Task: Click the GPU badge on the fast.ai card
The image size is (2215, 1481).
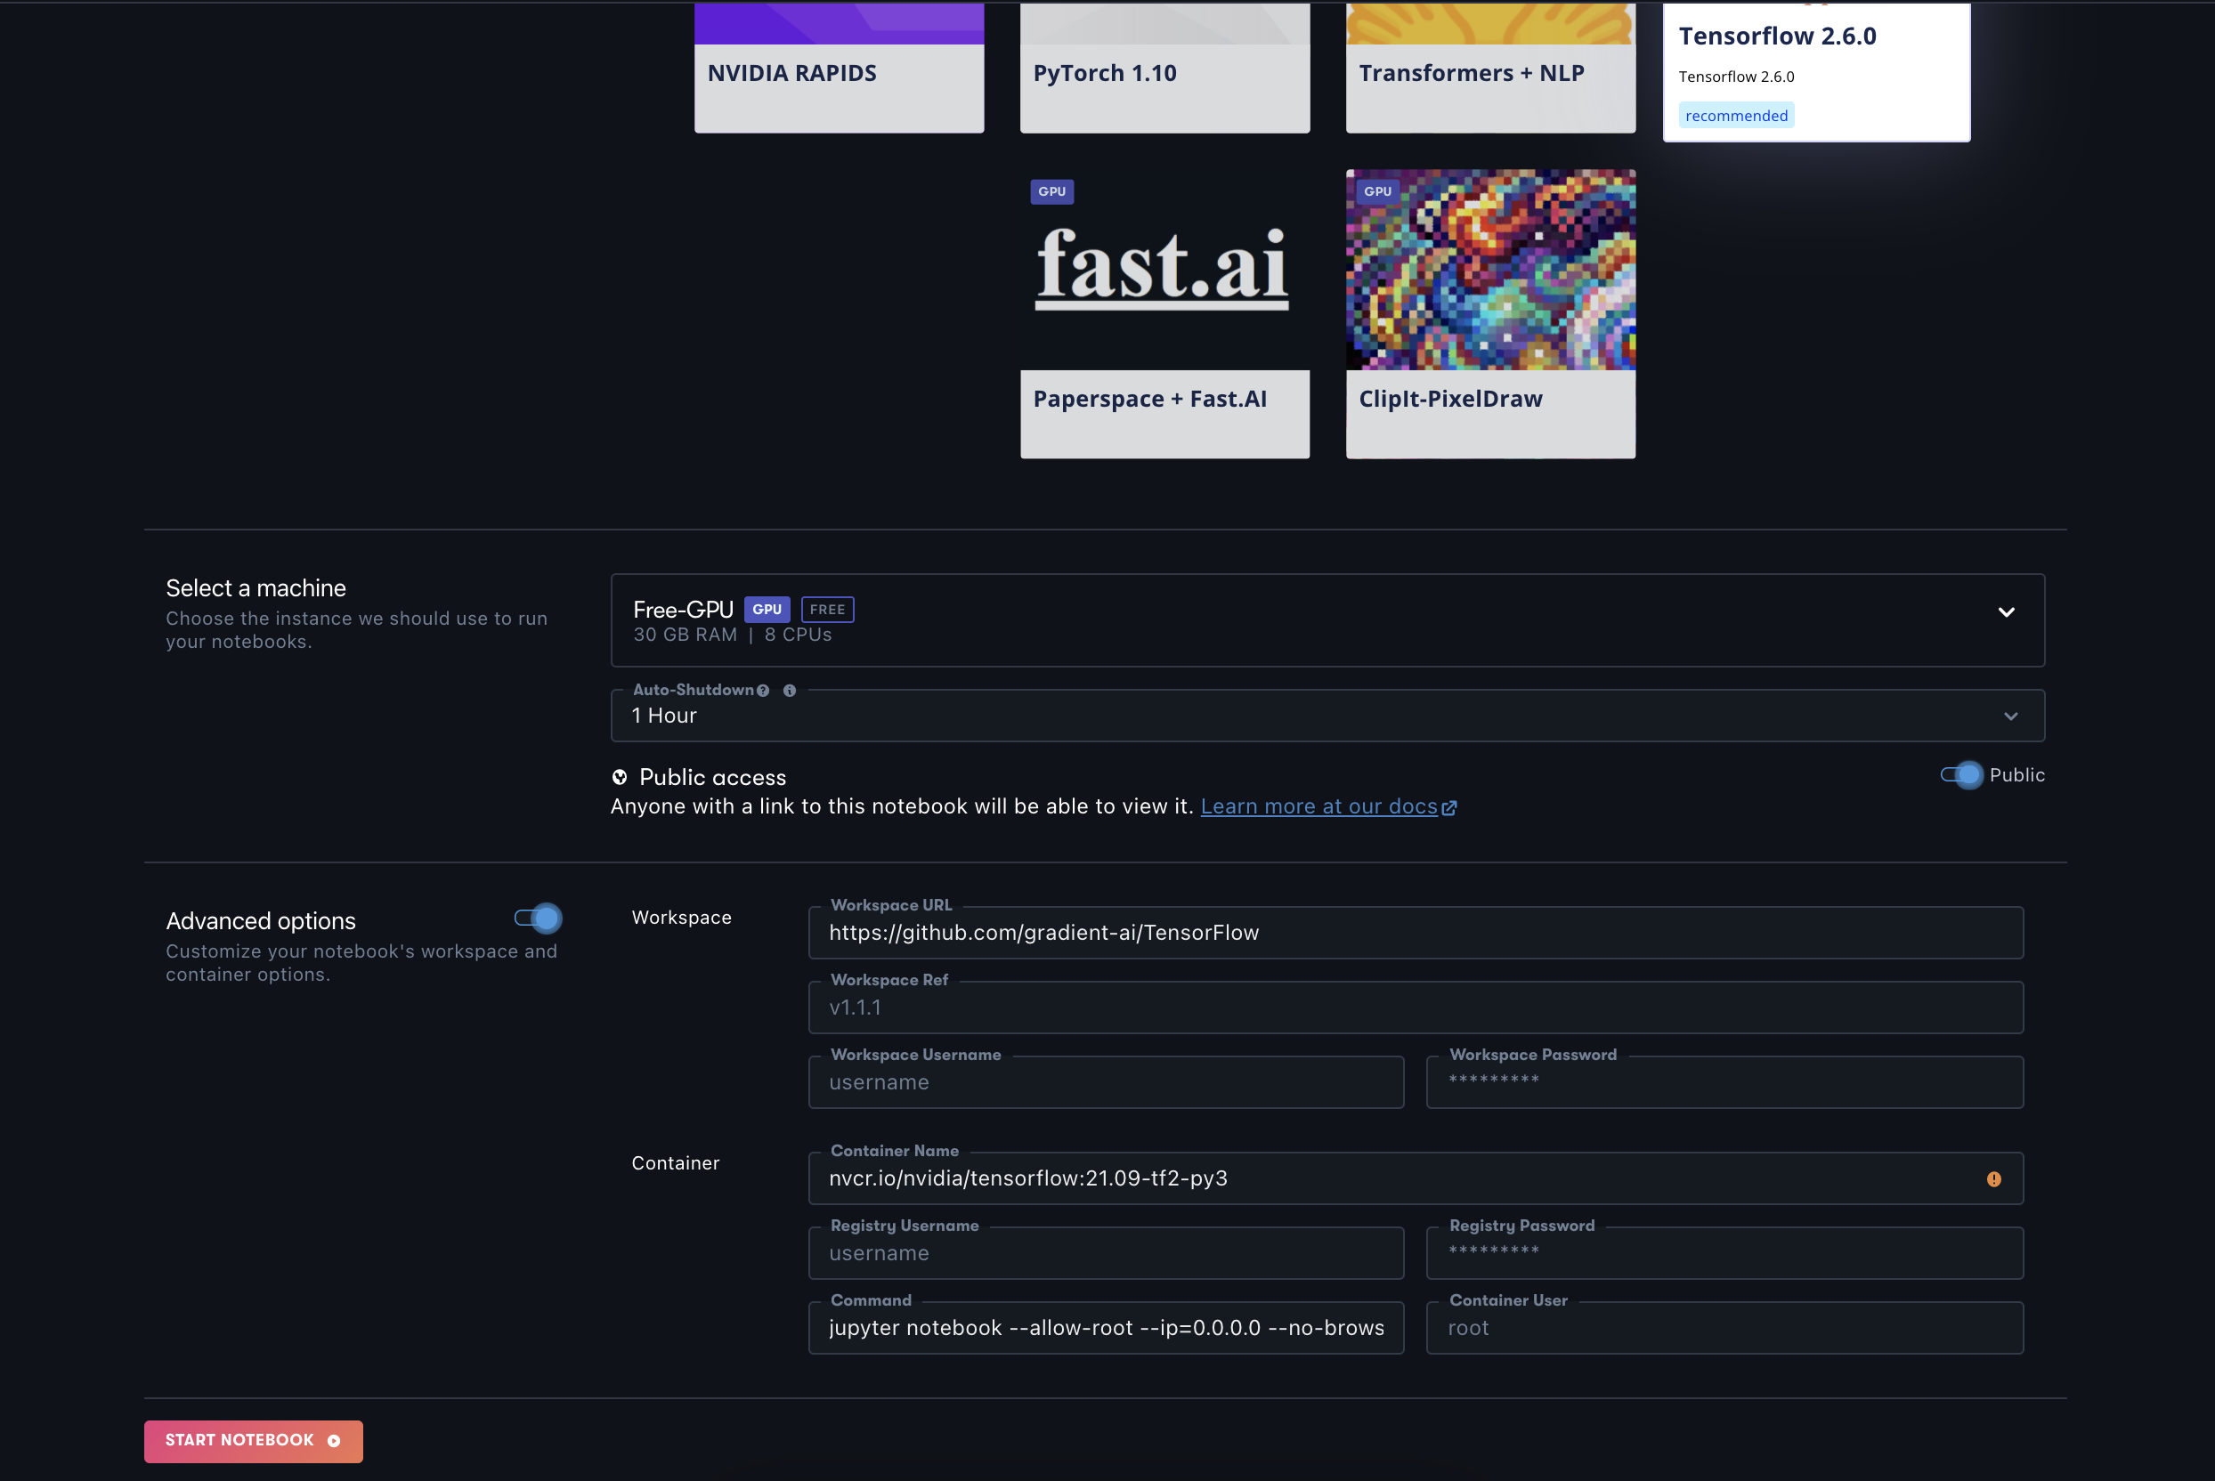Action: click(x=1051, y=191)
